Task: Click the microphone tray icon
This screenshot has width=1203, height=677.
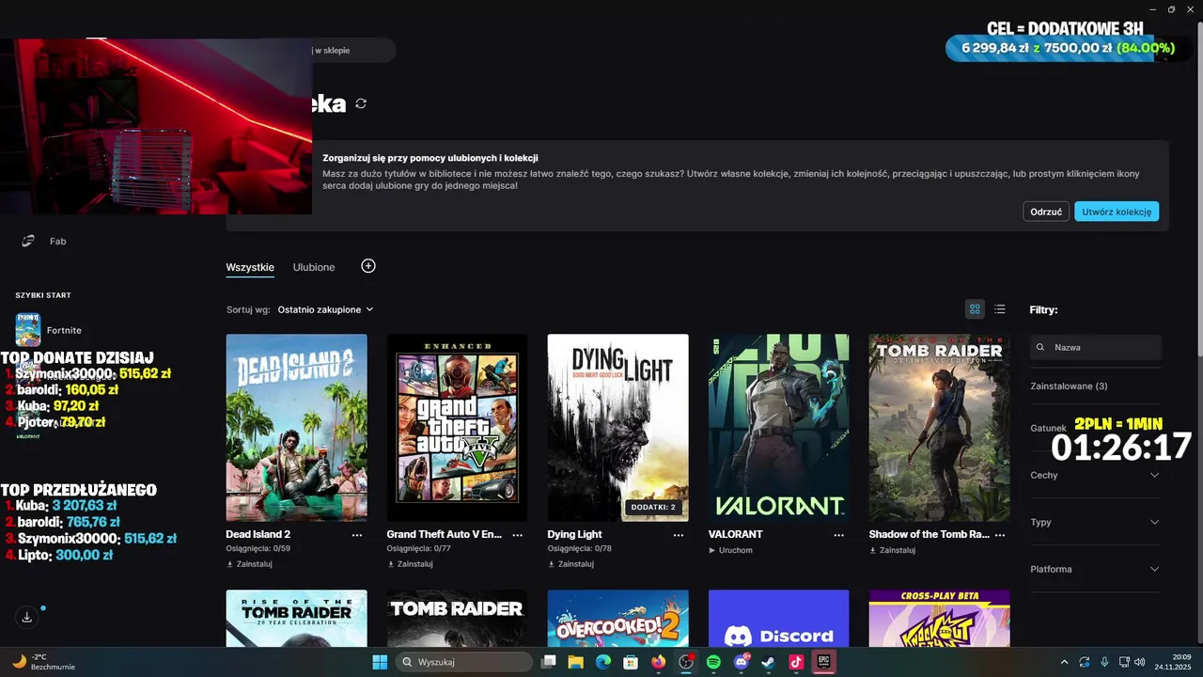Action: point(1104,662)
